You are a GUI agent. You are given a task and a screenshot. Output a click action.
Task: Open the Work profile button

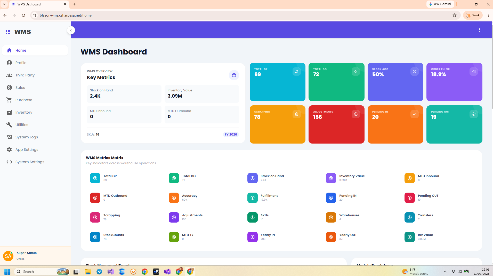[473, 15]
